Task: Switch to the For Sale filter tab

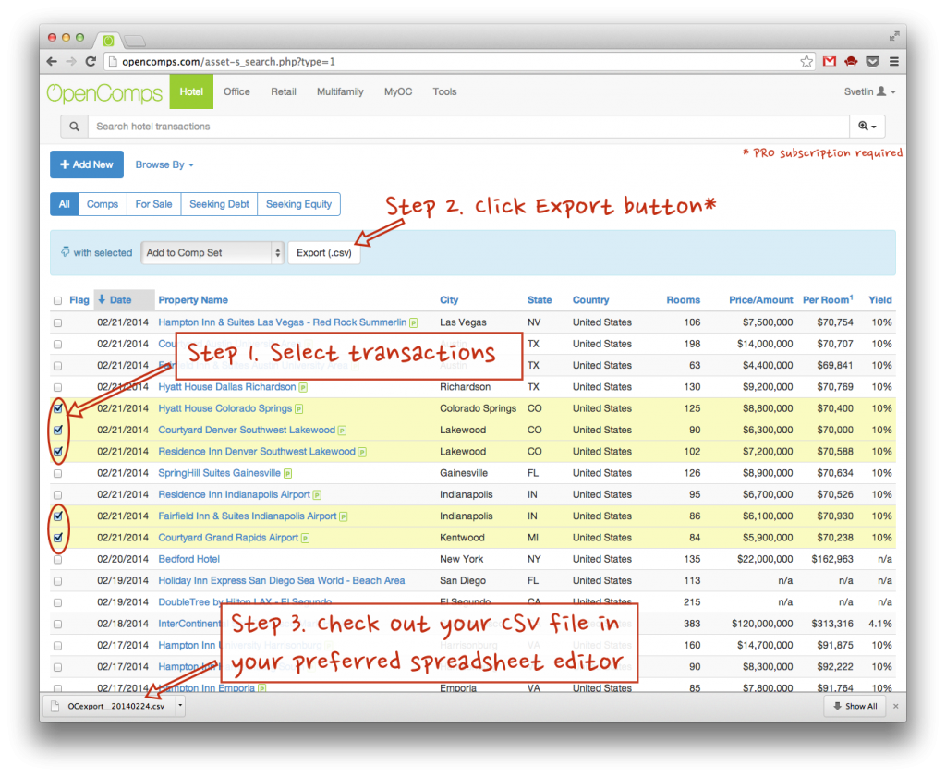Action: [154, 204]
